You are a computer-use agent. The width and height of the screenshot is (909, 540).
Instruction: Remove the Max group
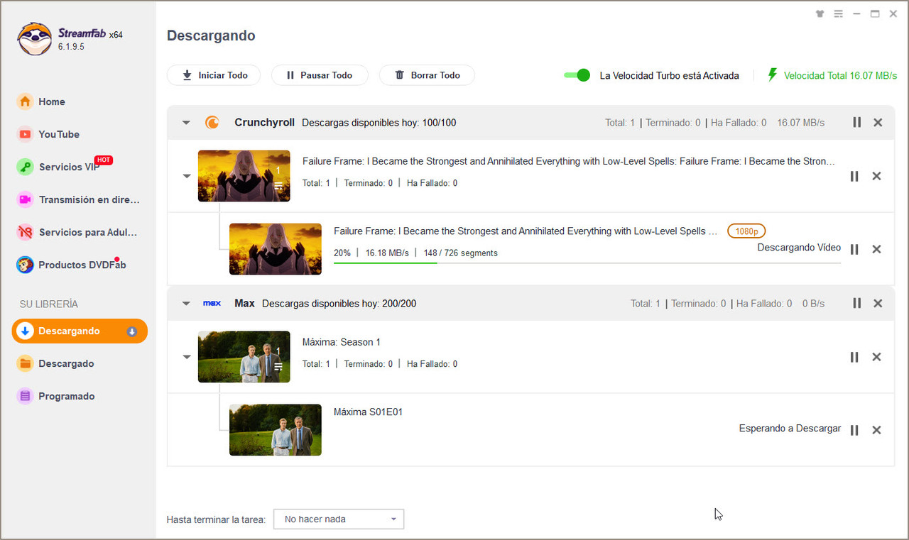878,303
